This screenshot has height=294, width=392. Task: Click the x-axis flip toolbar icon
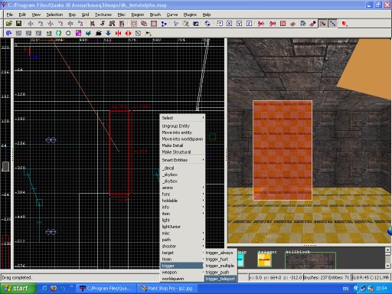[x=31, y=24]
